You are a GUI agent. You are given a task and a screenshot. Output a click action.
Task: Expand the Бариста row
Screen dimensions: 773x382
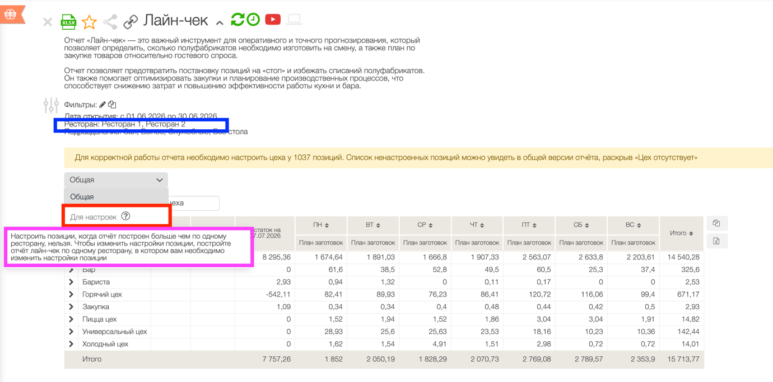pyautogui.click(x=72, y=282)
